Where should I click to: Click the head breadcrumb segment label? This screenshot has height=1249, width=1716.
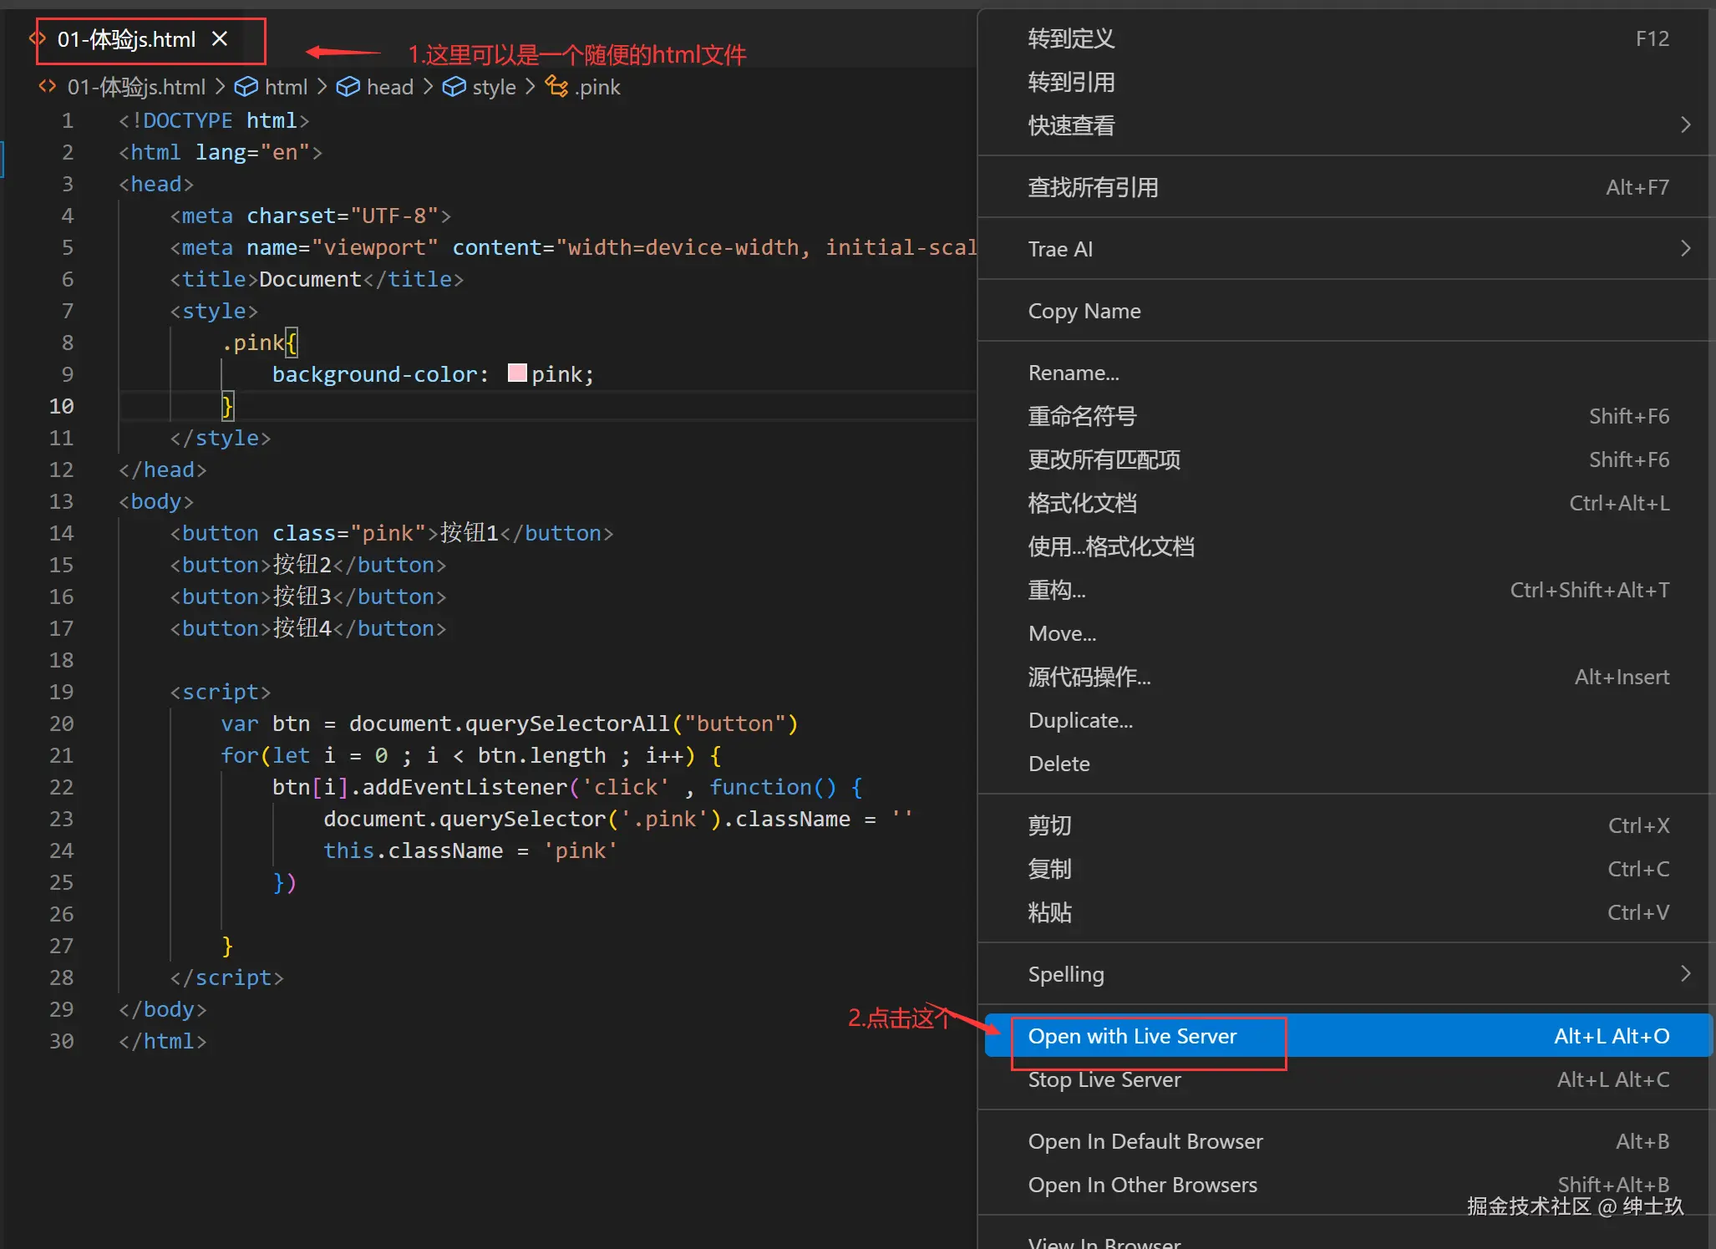click(x=390, y=87)
